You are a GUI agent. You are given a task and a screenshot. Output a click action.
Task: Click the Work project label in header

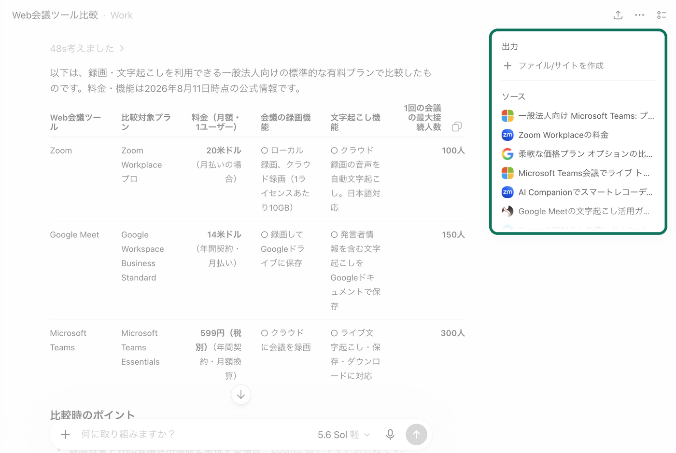[121, 15]
